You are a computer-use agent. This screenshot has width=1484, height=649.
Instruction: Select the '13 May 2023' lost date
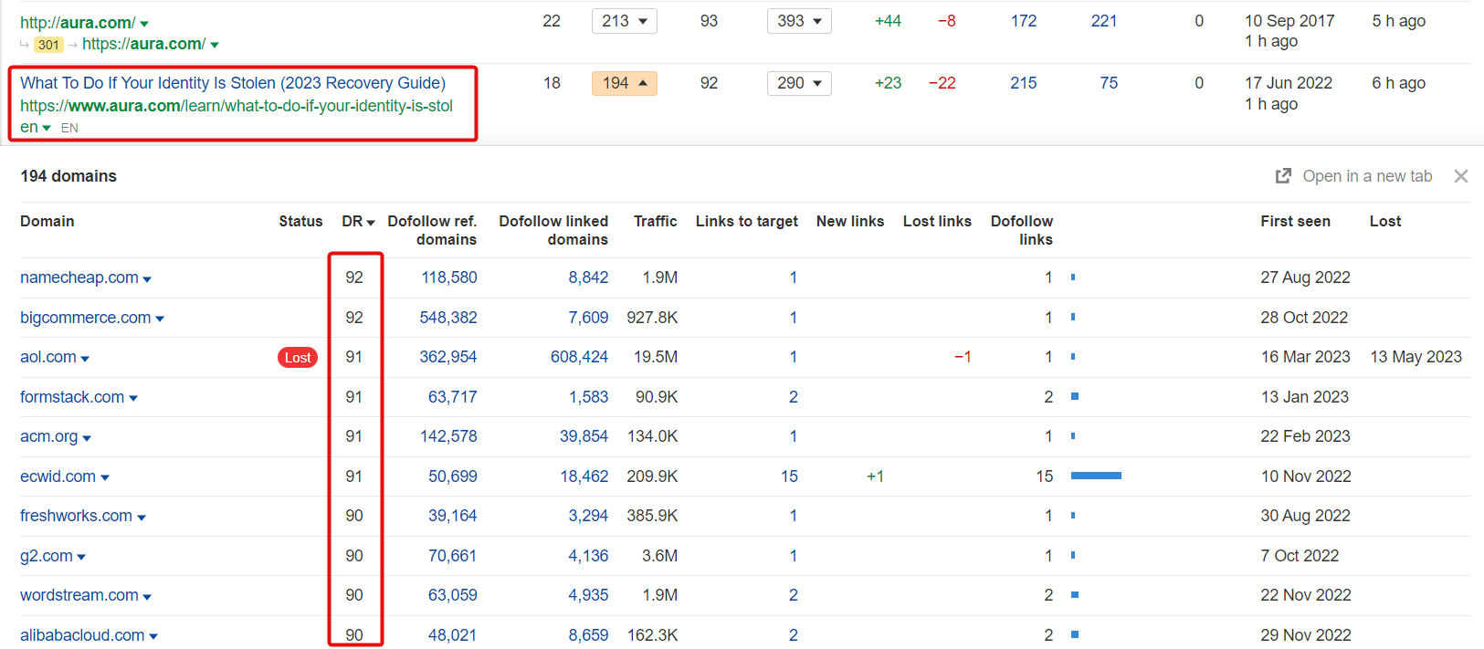click(x=1416, y=357)
